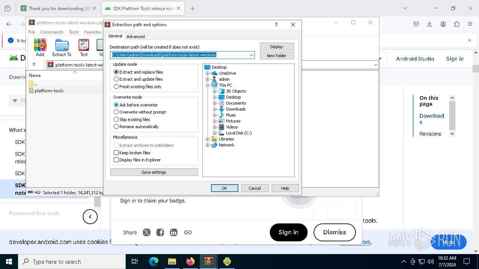Click the Help button in dialog
Screen dimensions: 479x269
(x=285, y=188)
